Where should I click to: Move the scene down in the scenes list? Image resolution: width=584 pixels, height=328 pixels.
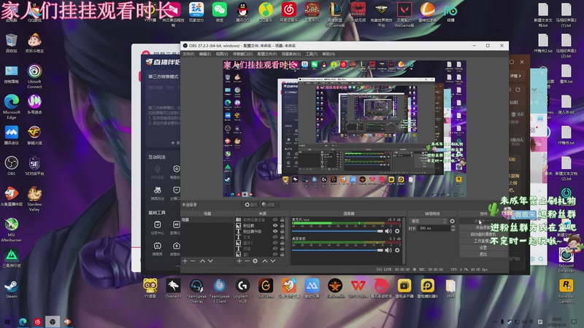point(210,261)
